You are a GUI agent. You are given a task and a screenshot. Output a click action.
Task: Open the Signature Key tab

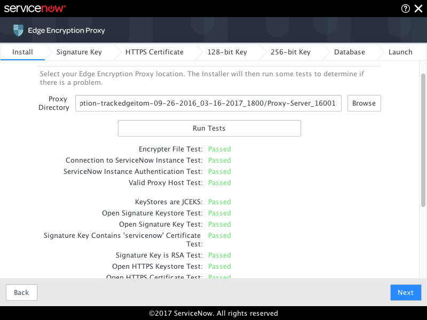tap(79, 52)
